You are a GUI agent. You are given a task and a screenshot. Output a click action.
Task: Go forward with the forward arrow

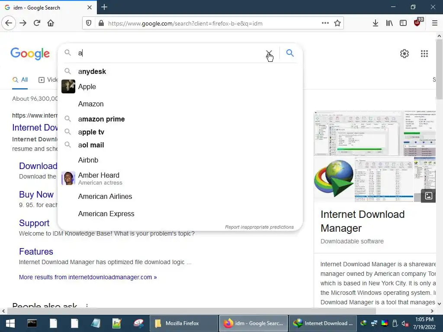[x=23, y=23]
